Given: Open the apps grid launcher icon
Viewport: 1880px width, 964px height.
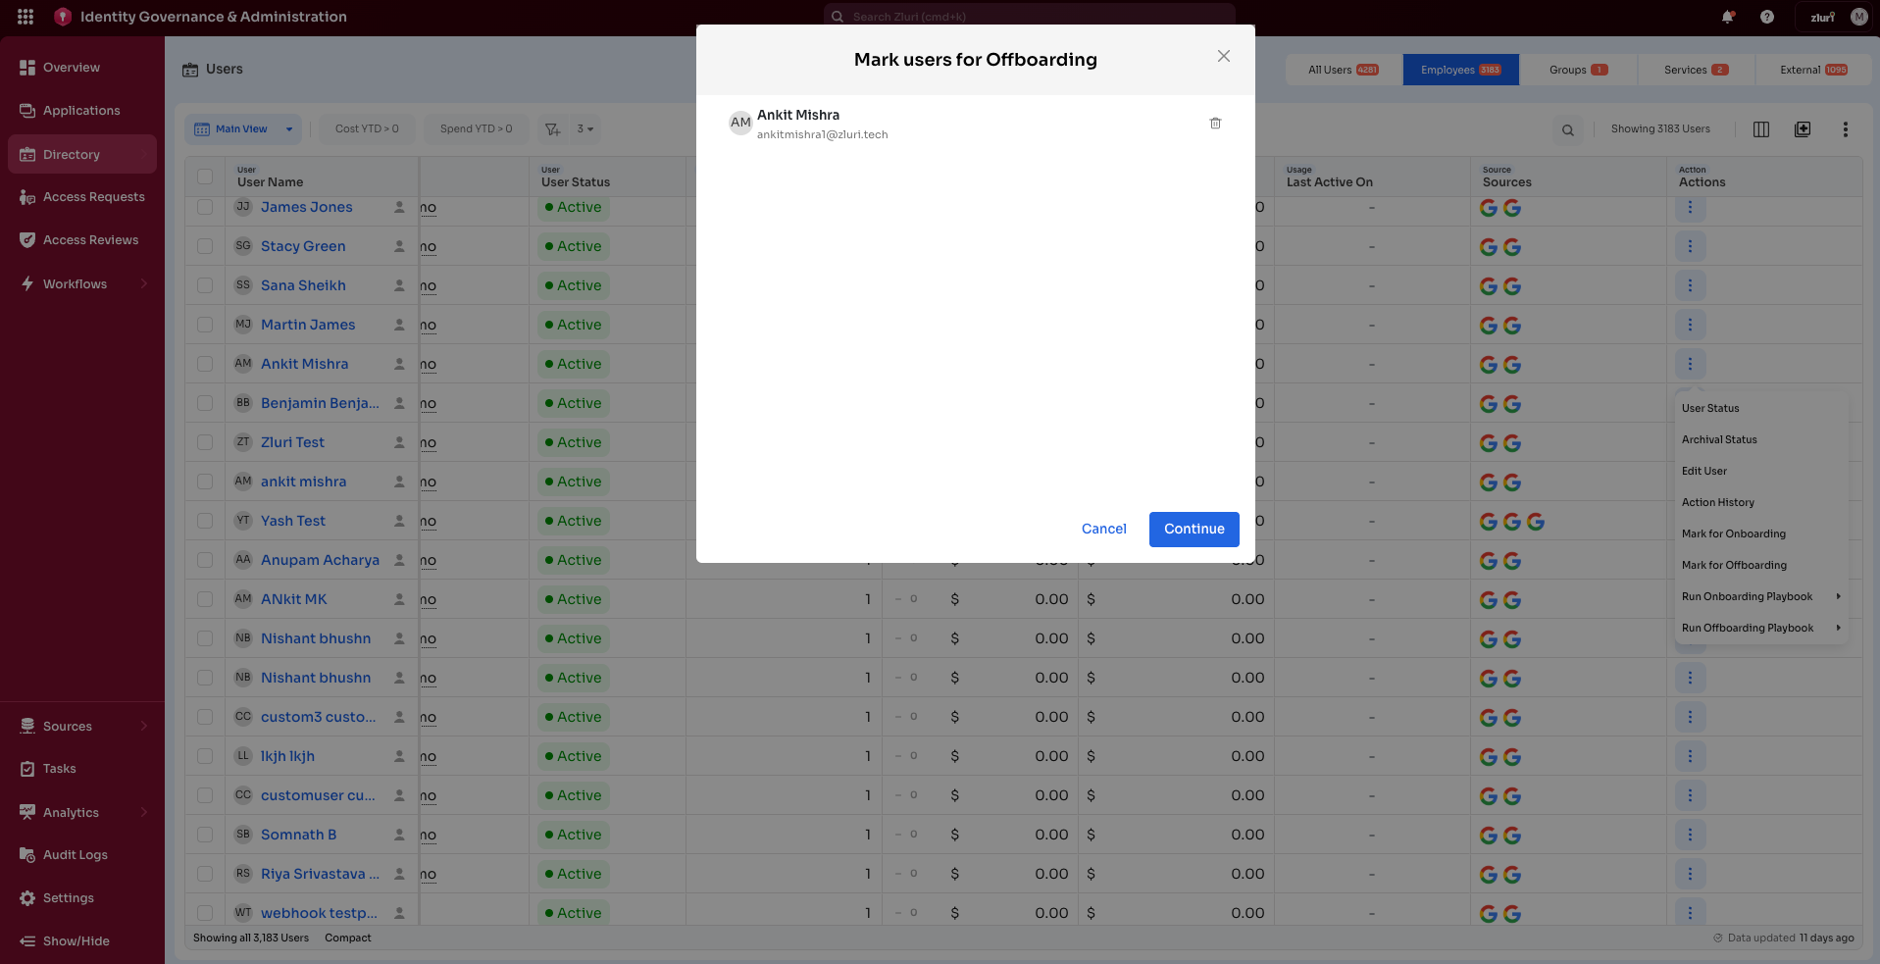Looking at the screenshot, I should tap(25, 17).
